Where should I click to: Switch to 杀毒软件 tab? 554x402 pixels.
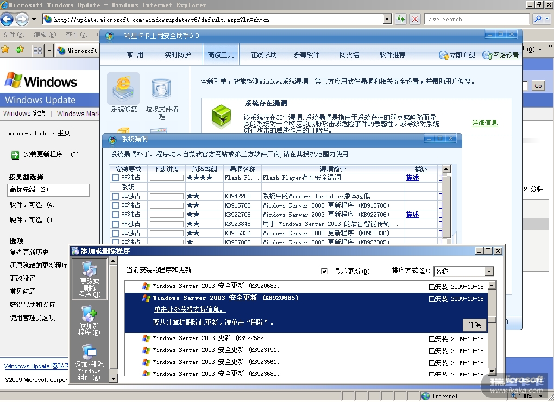click(306, 55)
